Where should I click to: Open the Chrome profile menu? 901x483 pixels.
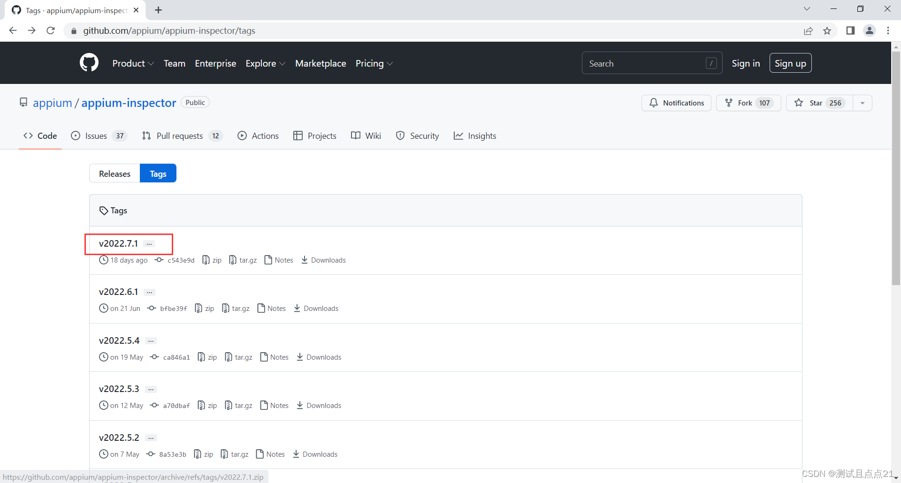point(870,30)
